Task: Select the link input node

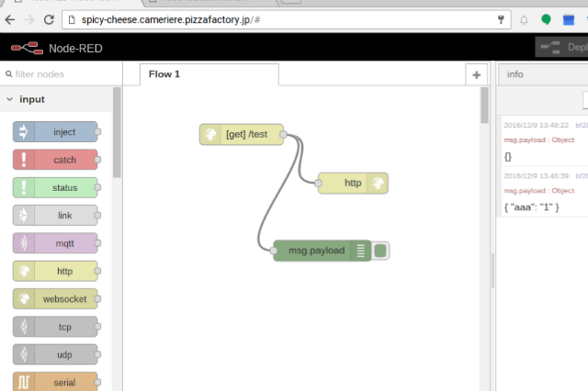Action: pos(55,216)
